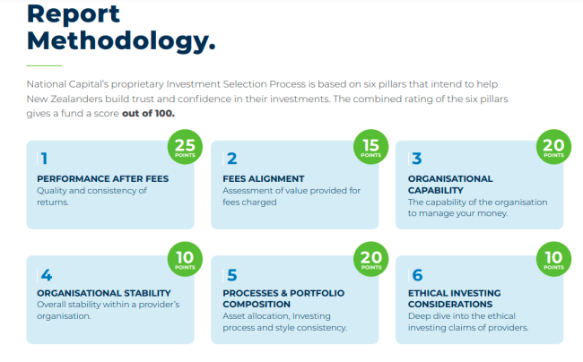The width and height of the screenshot is (583, 362).
Task: Click the Report Methodology title
Action: 120,27
